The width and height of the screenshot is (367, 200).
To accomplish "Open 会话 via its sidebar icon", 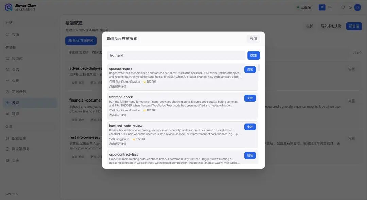I will click(7, 70).
